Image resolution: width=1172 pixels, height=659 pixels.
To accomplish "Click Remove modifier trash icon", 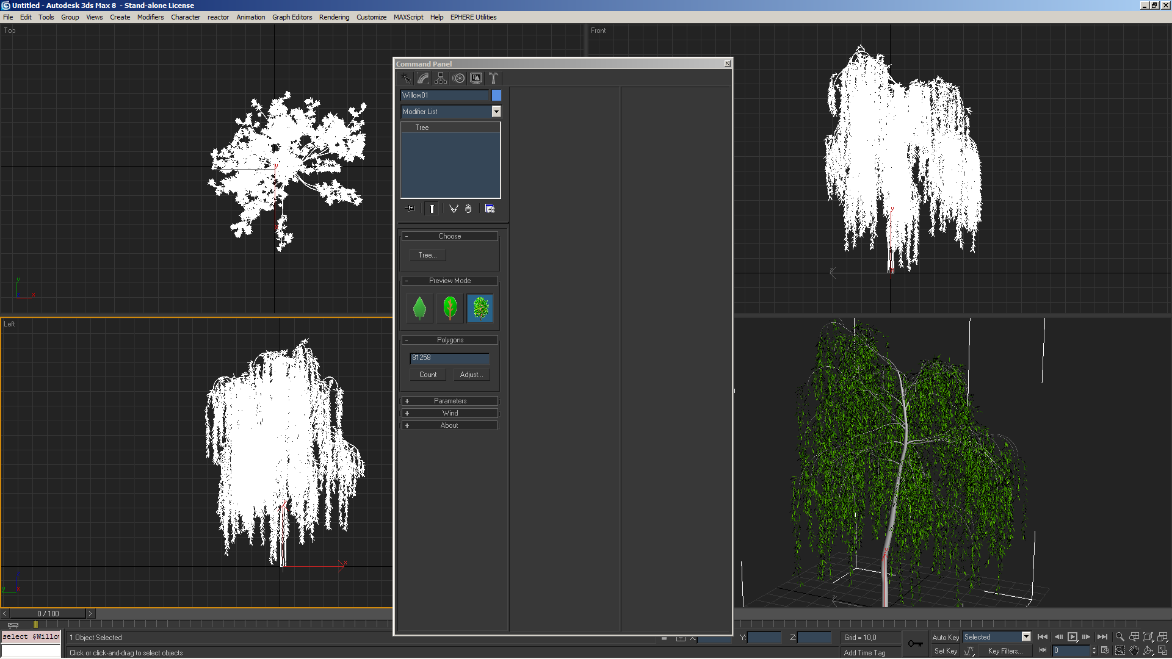I will 468,209.
